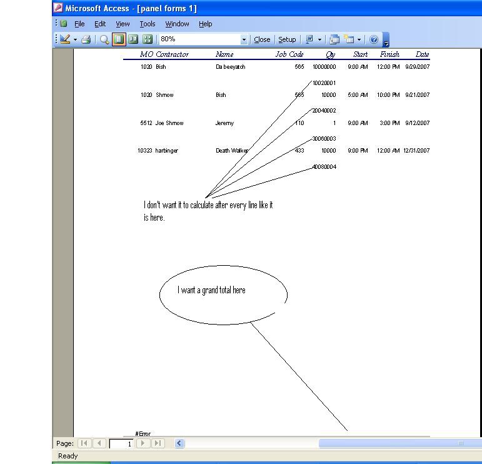
Task: Click the 'Finish' column header
Action: 389,54
